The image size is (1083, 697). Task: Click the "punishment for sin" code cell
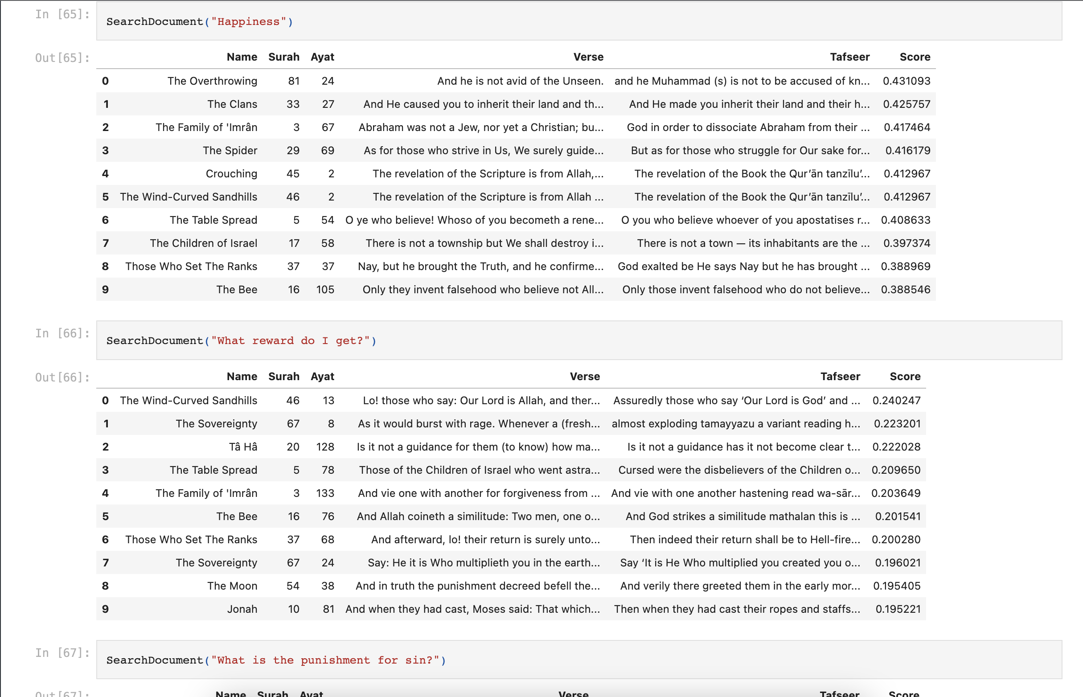coord(578,660)
